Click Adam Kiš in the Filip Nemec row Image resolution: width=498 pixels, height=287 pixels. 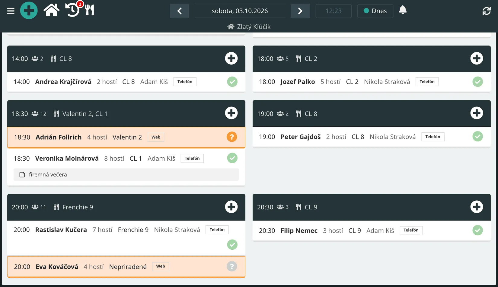click(x=380, y=231)
